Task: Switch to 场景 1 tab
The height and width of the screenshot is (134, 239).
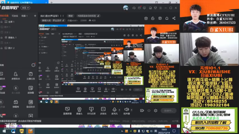Action: pyautogui.click(x=24, y=16)
